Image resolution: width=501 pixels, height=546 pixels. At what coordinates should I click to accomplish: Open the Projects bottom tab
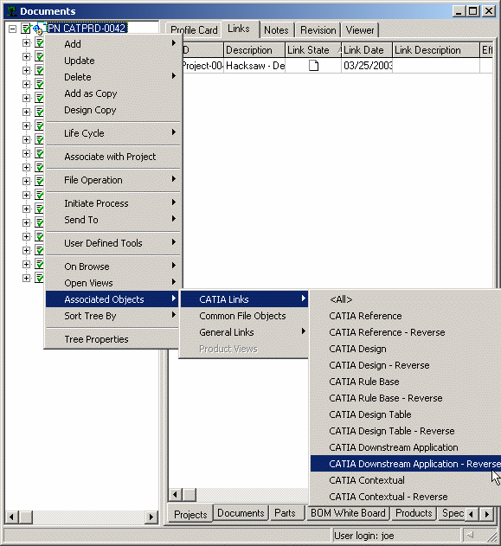click(x=190, y=514)
